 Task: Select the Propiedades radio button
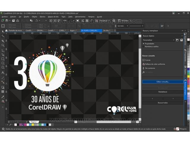pos(144,43)
